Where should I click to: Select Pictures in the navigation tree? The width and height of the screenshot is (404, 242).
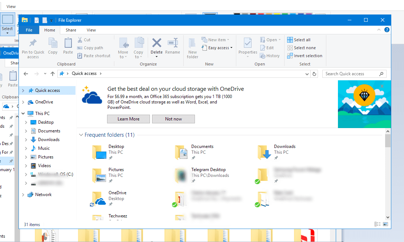pos(46,157)
